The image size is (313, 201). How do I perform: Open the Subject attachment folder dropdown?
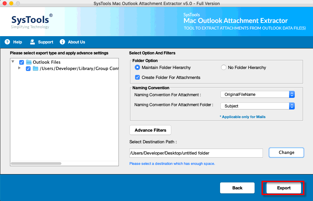[x=258, y=106]
